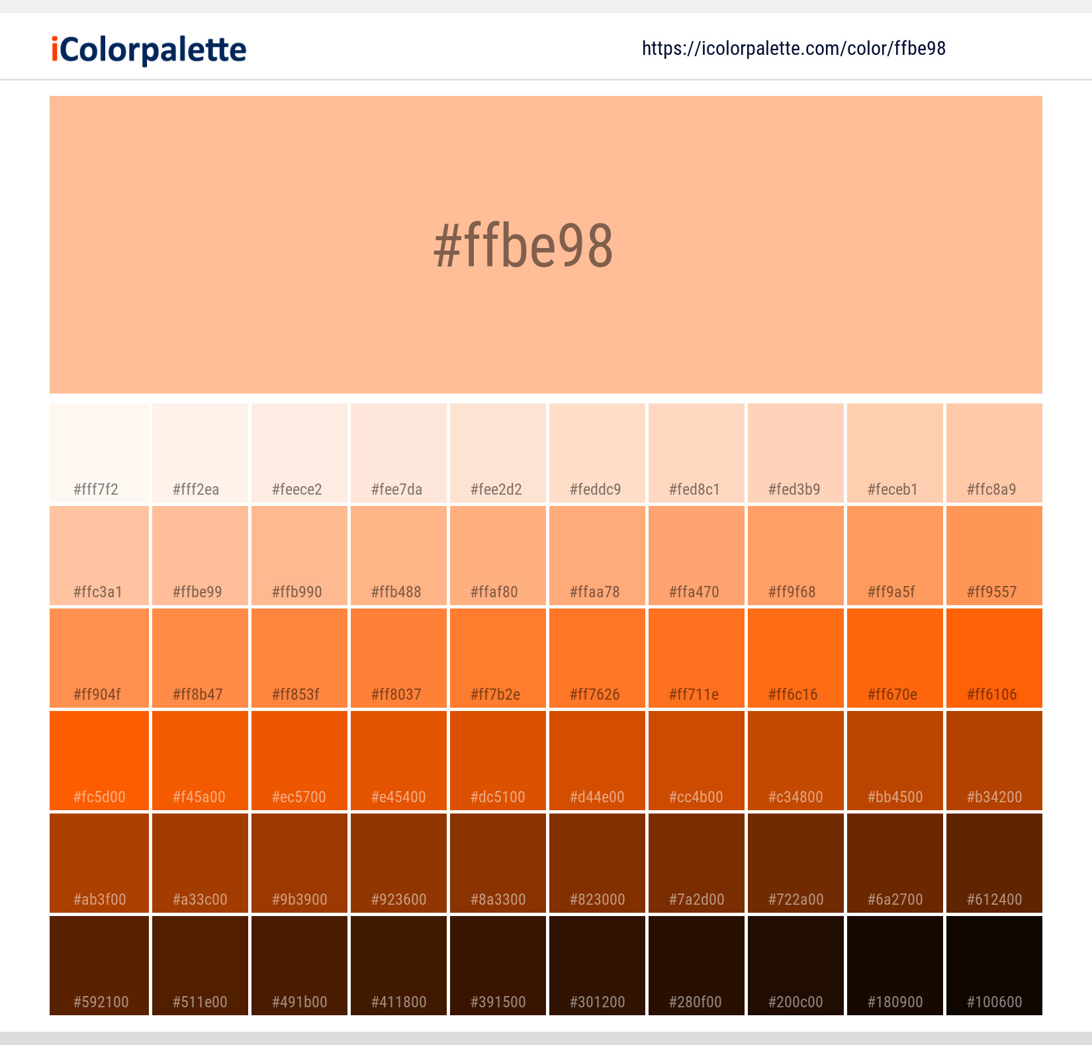Select the #fff7f2 lightest swatch
This screenshot has width=1092, height=1045.
click(x=99, y=453)
